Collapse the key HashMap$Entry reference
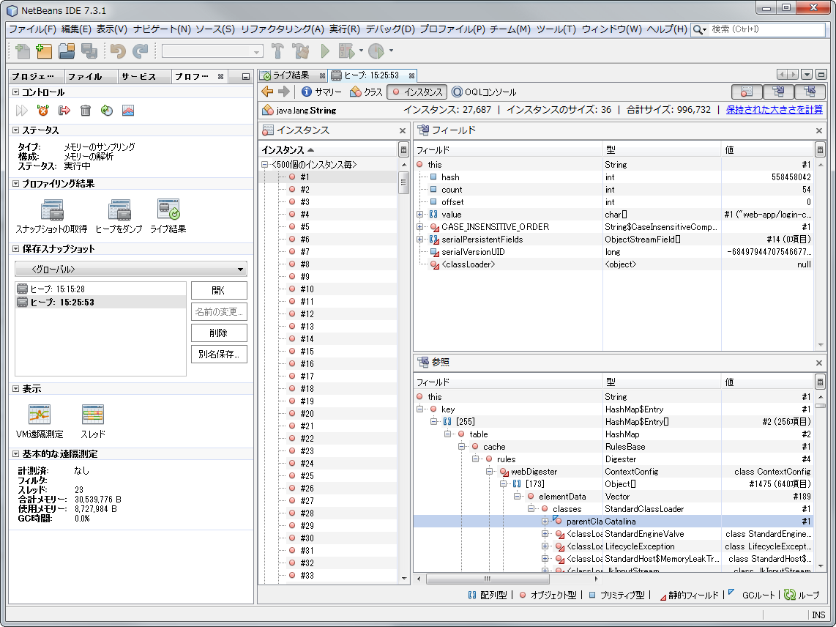Image resolution: width=836 pixels, height=627 pixels. pos(420,409)
